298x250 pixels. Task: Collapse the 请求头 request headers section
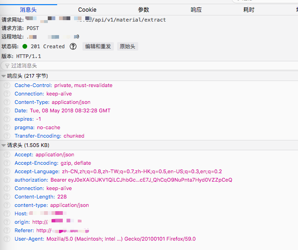tap(4, 145)
